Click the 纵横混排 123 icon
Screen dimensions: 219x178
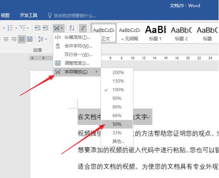[57, 37]
